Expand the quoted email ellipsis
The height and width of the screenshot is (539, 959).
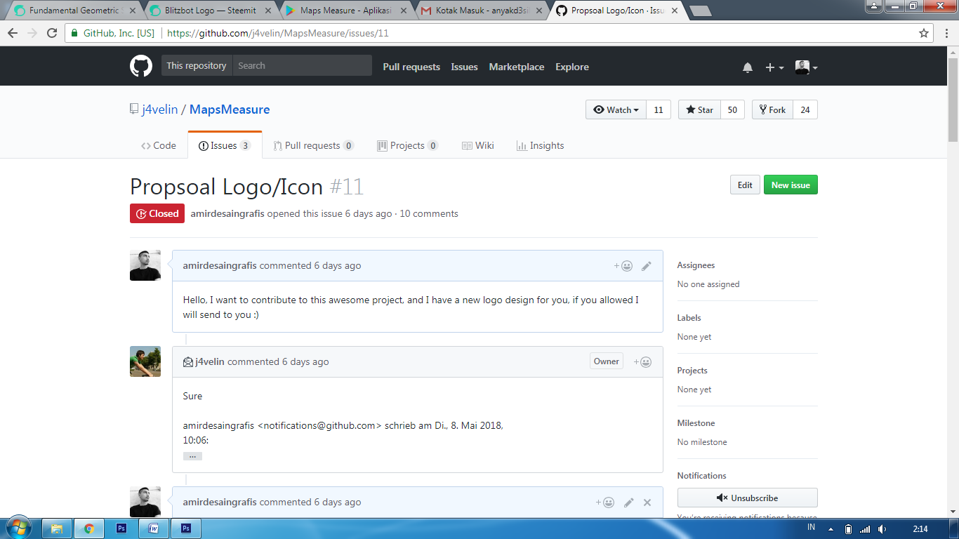192,456
